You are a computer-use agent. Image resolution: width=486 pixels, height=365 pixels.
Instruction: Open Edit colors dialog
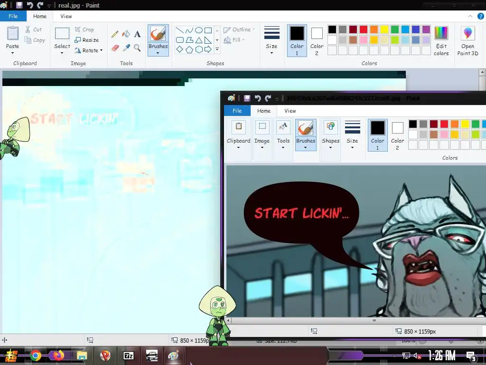441,41
